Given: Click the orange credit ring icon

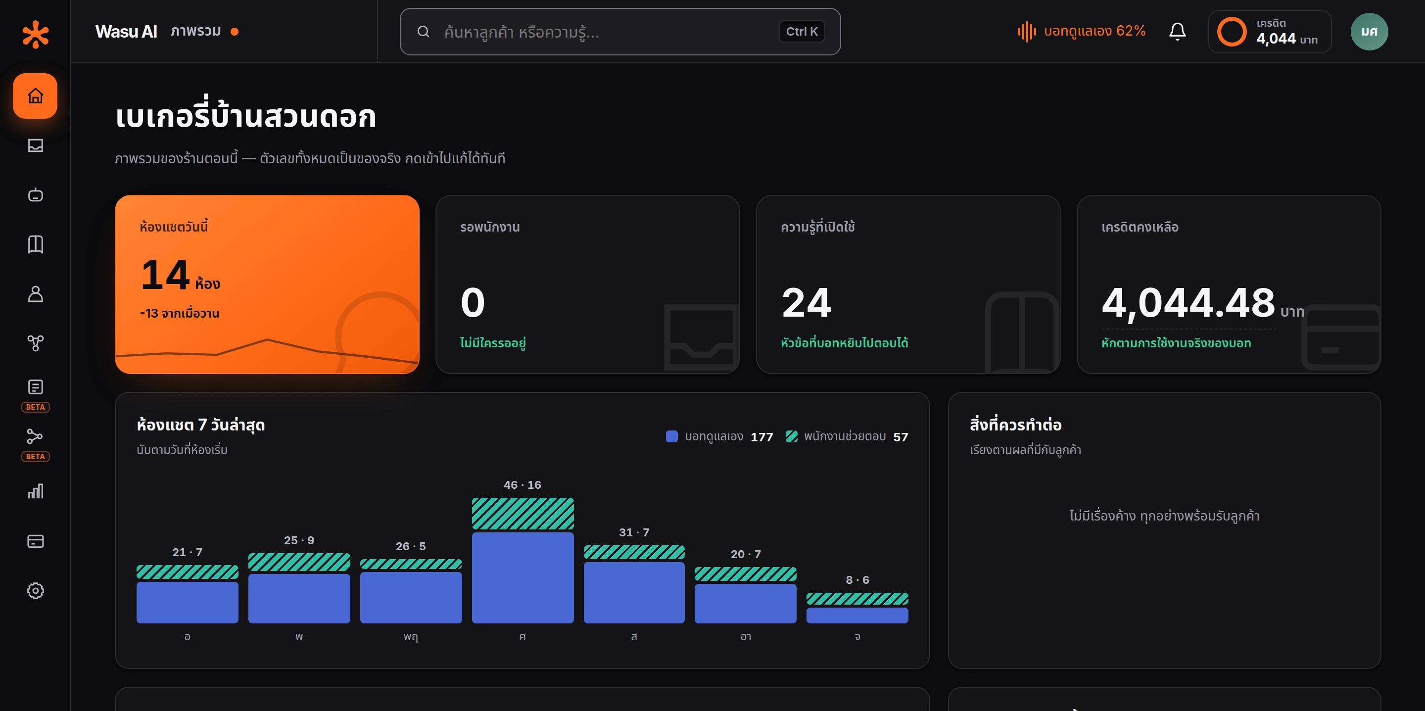Looking at the screenshot, I should pyautogui.click(x=1232, y=32).
